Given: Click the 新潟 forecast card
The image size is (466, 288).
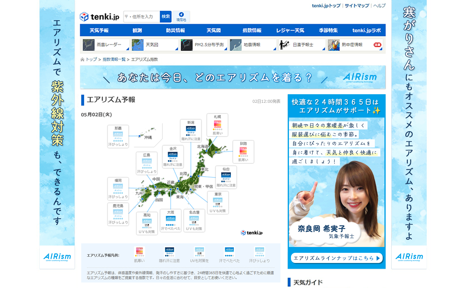Looking at the screenshot, I should (x=191, y=131).
